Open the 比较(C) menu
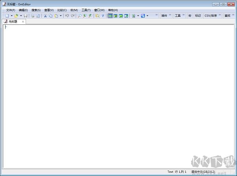This screenshot has height=176, width=237. [62, 10]
